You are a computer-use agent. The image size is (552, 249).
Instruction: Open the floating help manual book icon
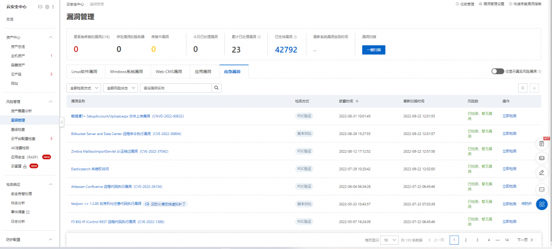[542, 159]
